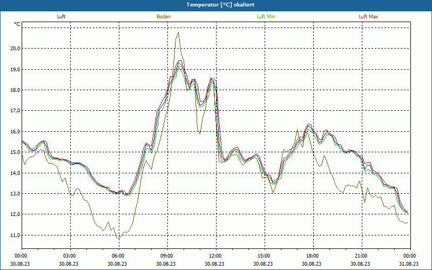This screenshot has width=432, height=270.
Task: Click the 30.08.23 date under 06:00
Action: coord(117,264)
